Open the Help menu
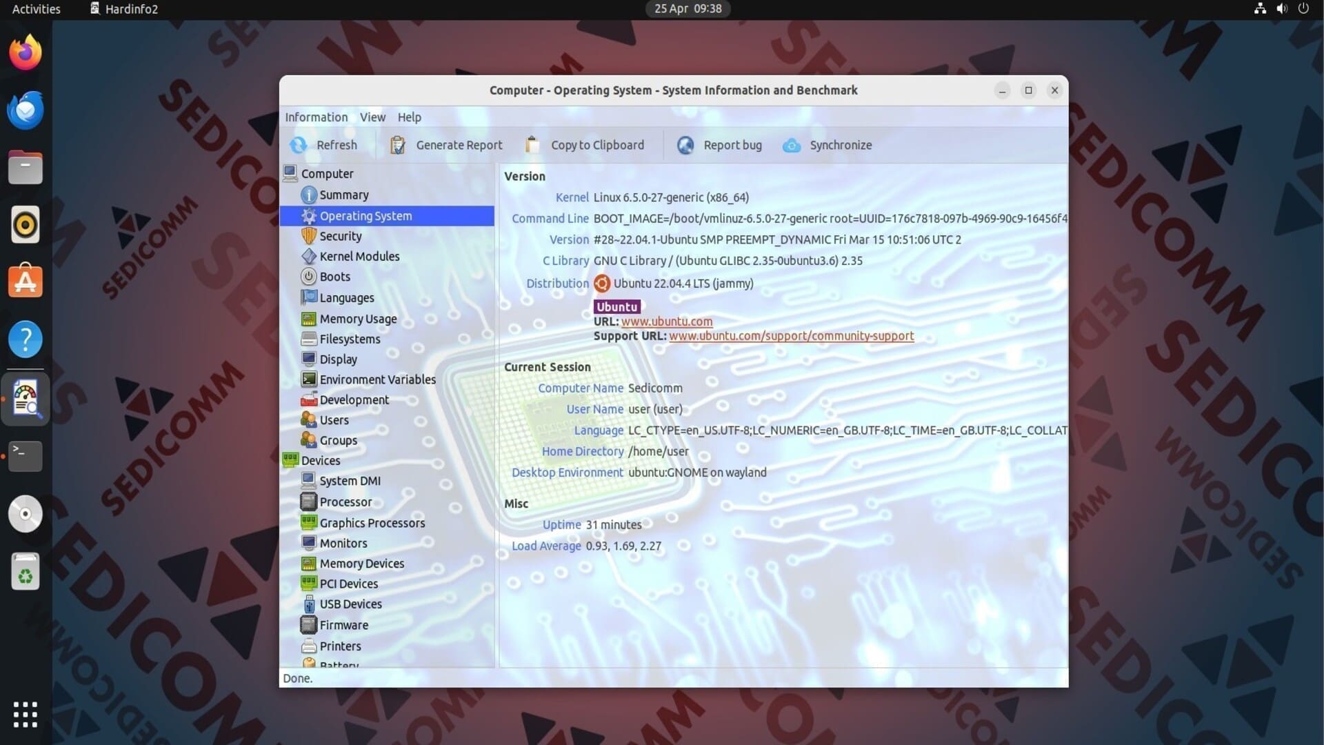 click(x=409, y=117)
